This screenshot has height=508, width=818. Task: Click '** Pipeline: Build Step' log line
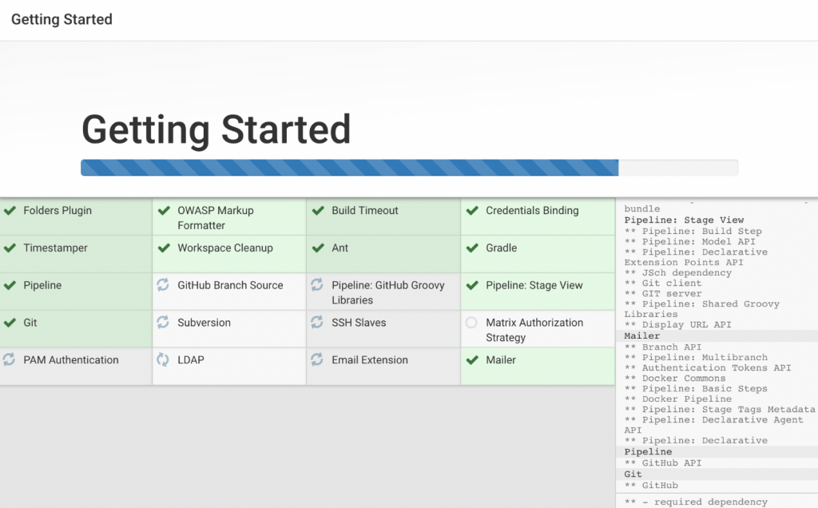point(693,231)
